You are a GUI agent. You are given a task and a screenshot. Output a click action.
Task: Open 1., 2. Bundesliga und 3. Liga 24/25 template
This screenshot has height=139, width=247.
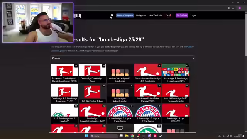[x=64, y=114]
